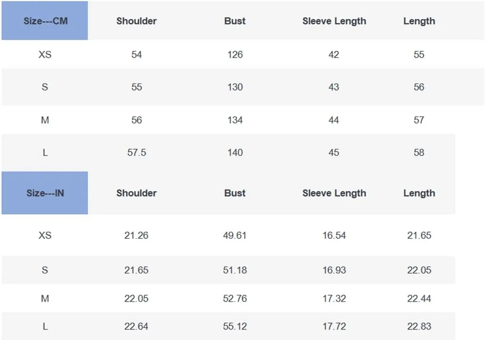This screenshot has height=341, width=485.
Task: Click the 126 bust value for XS
Action: (x=235, y=55)
